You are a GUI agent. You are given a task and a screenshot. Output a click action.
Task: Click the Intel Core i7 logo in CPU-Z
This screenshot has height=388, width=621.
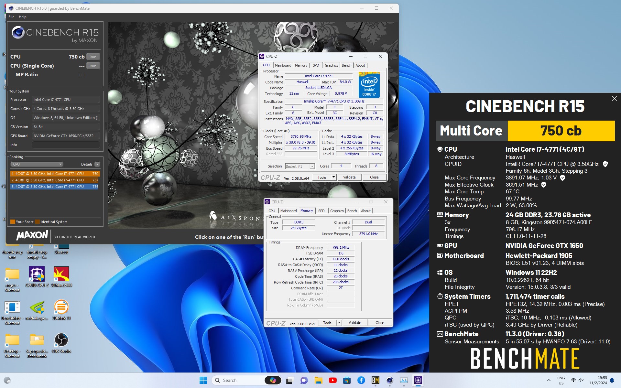369,85
